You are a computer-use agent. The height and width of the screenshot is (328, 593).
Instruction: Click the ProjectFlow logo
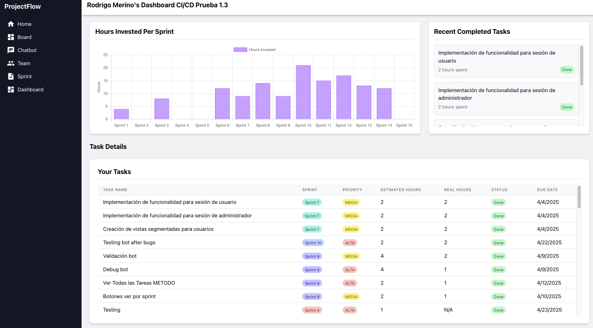tap(22, 6)
